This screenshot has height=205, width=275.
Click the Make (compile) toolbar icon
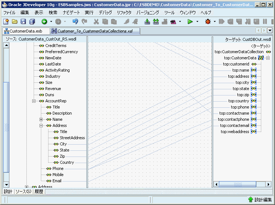point(147,22)
